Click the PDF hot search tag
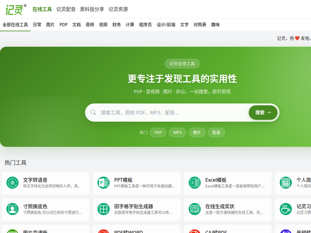This screenshot has height=233, width=311. click(x=158, y=132)
